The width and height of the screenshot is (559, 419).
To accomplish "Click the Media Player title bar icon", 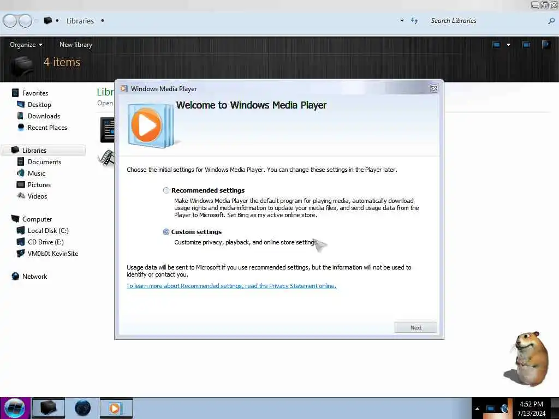I will pos(124,88).
